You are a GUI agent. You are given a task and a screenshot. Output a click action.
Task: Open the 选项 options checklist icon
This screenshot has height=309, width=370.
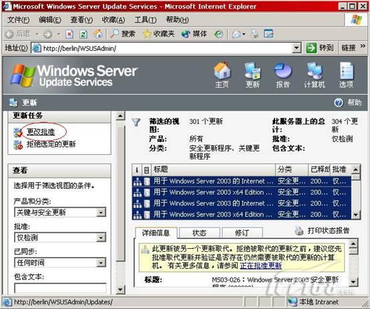pyautogui.click(x=346, y=70)
